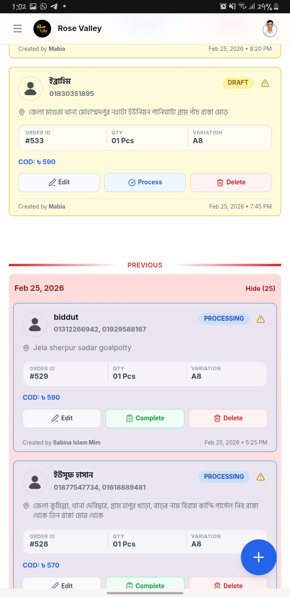Image resolution: width=290 pixels, height=597 pixels.
Task: Tap the warning icon on order #533
Action: tap(265, 83)
